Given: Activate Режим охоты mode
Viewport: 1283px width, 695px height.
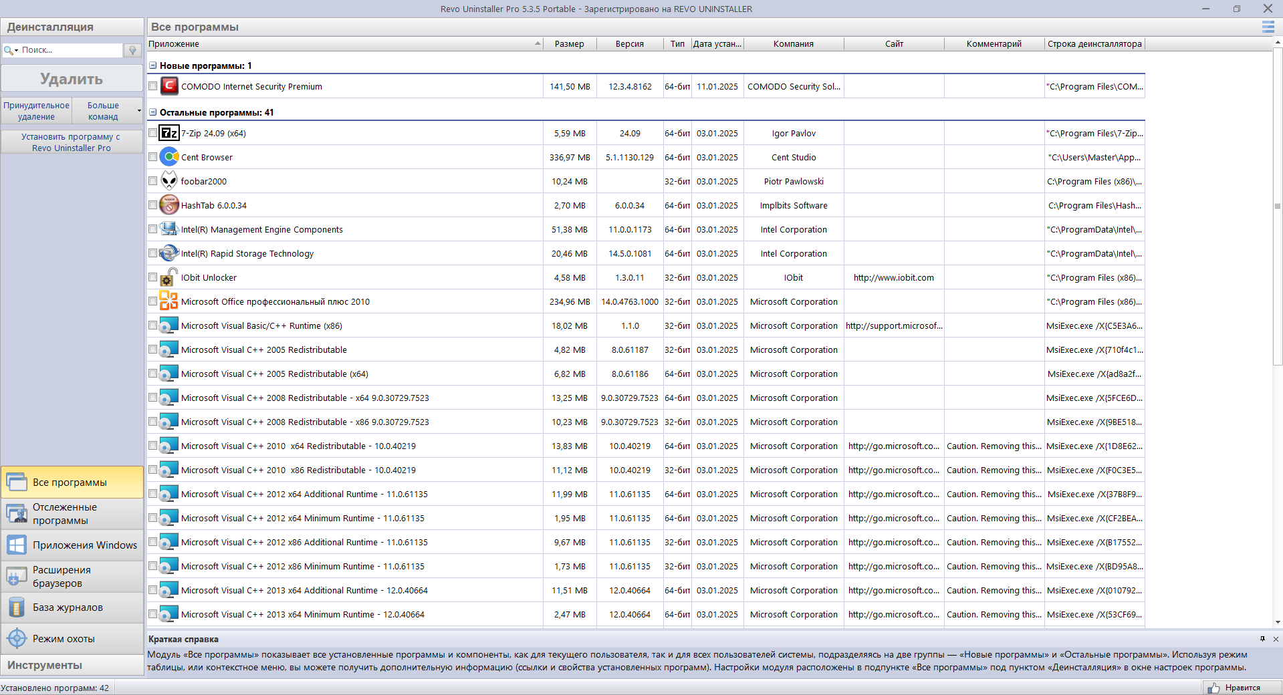Looking at the screenshot, I should click(x=72, y=638).
